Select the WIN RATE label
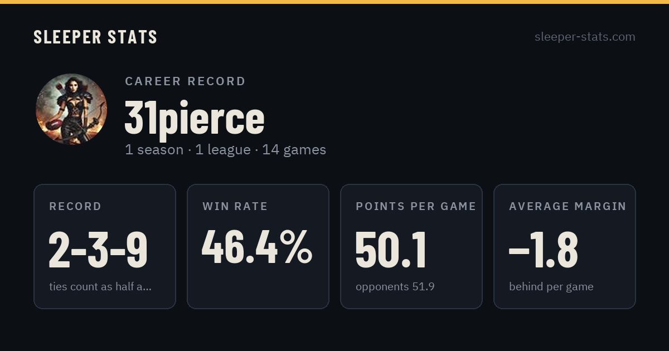Image resolution: width=669 pixels, height=351 pixels. click(235, 206)
